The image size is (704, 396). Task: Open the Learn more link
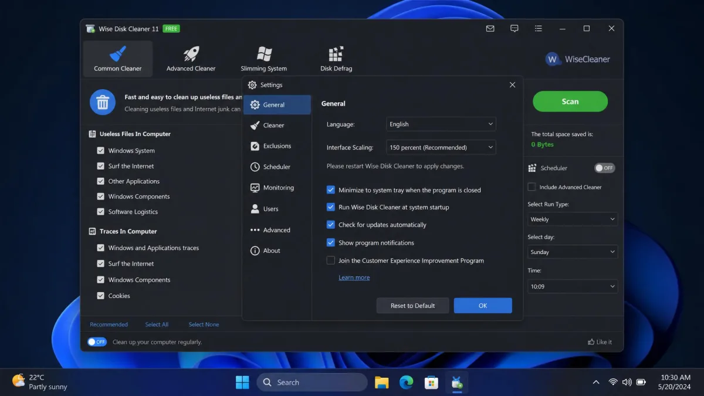[x=354, y=277]
